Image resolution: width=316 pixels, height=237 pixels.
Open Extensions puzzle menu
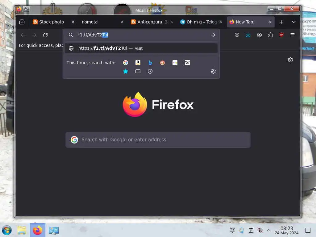click(270, 35)
